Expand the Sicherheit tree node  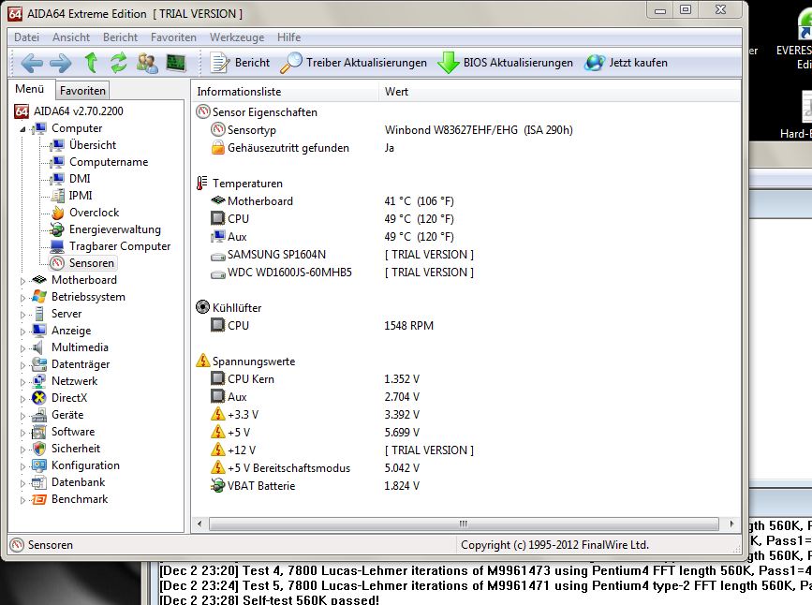tap(22, 450)
